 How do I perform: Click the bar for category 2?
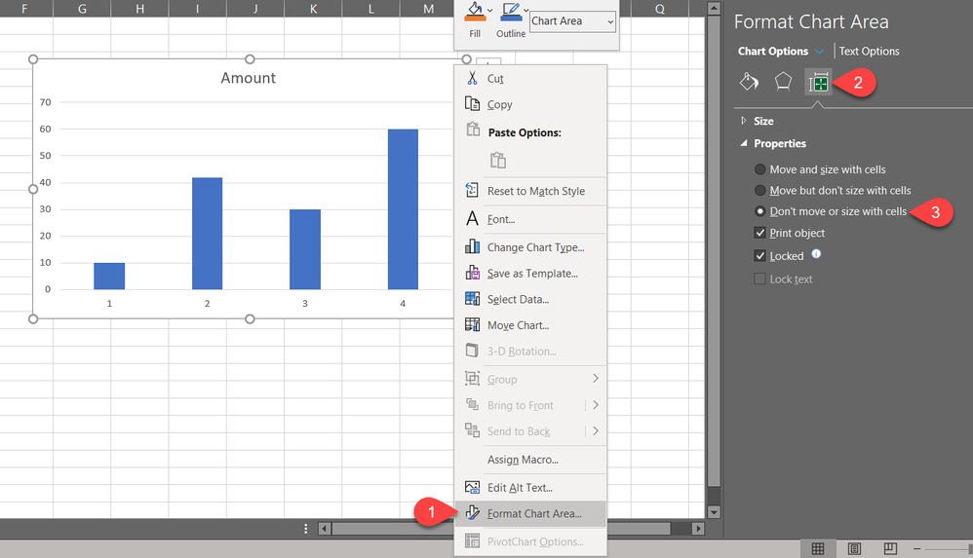pos(208,234)
